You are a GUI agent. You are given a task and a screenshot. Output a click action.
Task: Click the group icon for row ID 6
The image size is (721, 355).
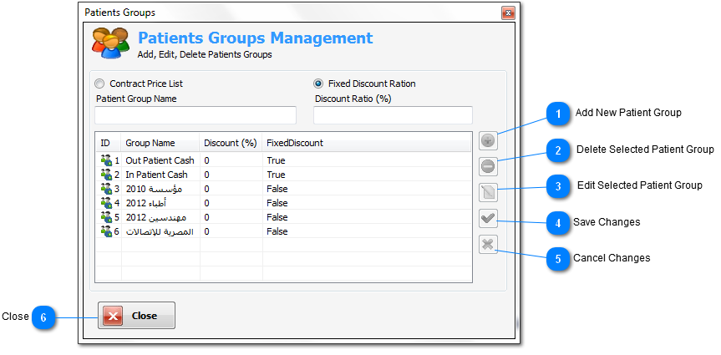[x=105, y=231]
